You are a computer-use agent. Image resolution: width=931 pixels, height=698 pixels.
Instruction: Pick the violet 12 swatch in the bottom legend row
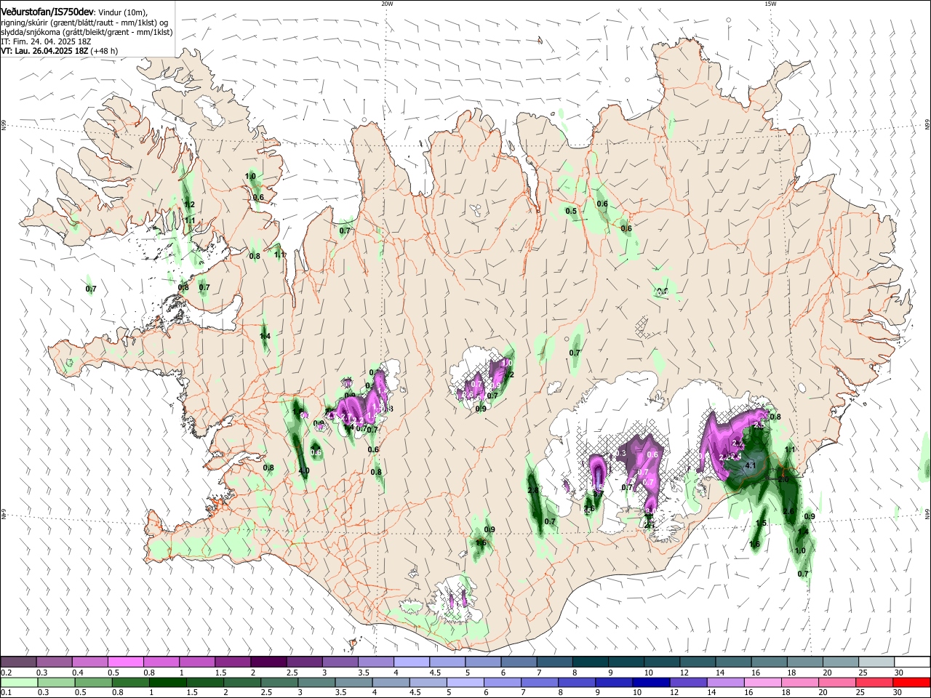coord(687,682)
